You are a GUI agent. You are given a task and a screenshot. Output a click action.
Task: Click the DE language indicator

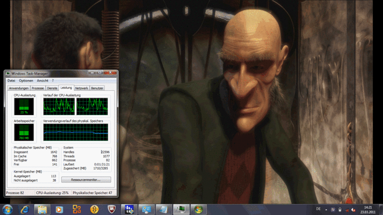tap(318, 209)
